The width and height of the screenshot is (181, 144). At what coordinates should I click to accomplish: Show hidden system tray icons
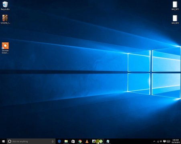click(x=154, y=141)
